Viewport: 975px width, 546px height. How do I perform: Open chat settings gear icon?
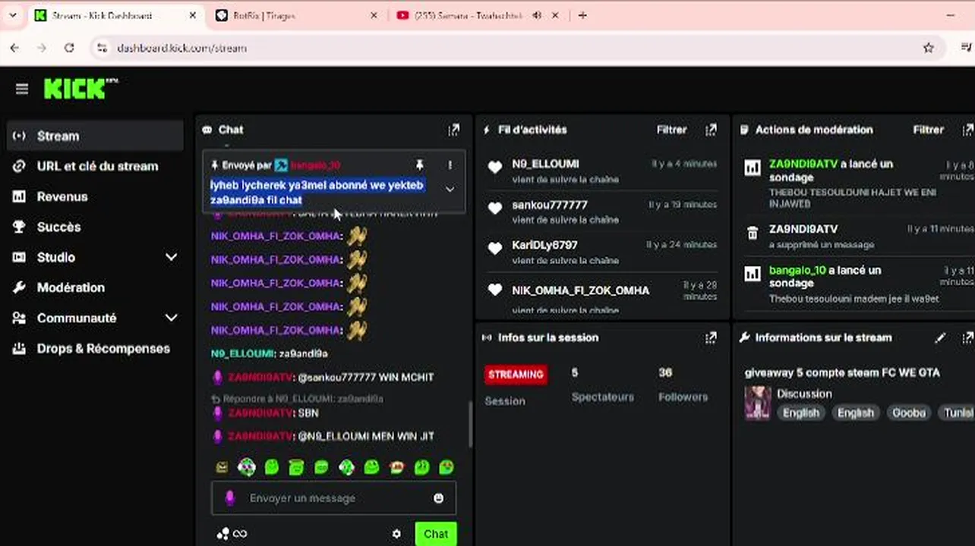[x=396, y=534]
